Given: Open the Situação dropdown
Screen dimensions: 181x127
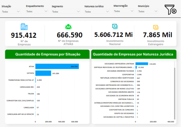Looking at the screenshot, I should [x=11, y=11].
